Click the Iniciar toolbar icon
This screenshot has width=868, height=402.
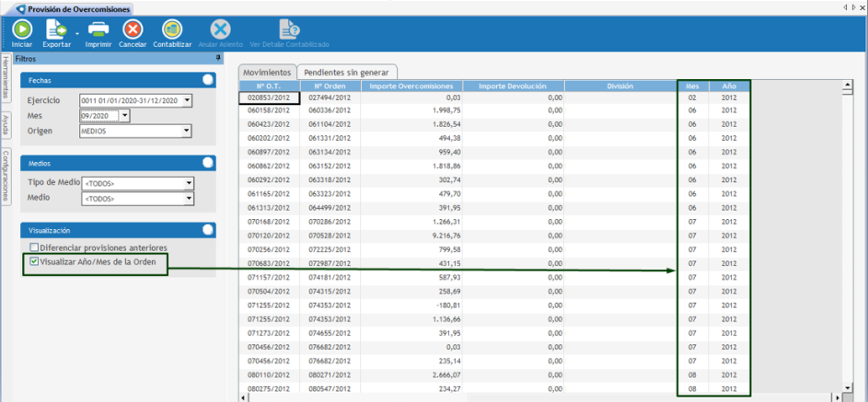21,29
